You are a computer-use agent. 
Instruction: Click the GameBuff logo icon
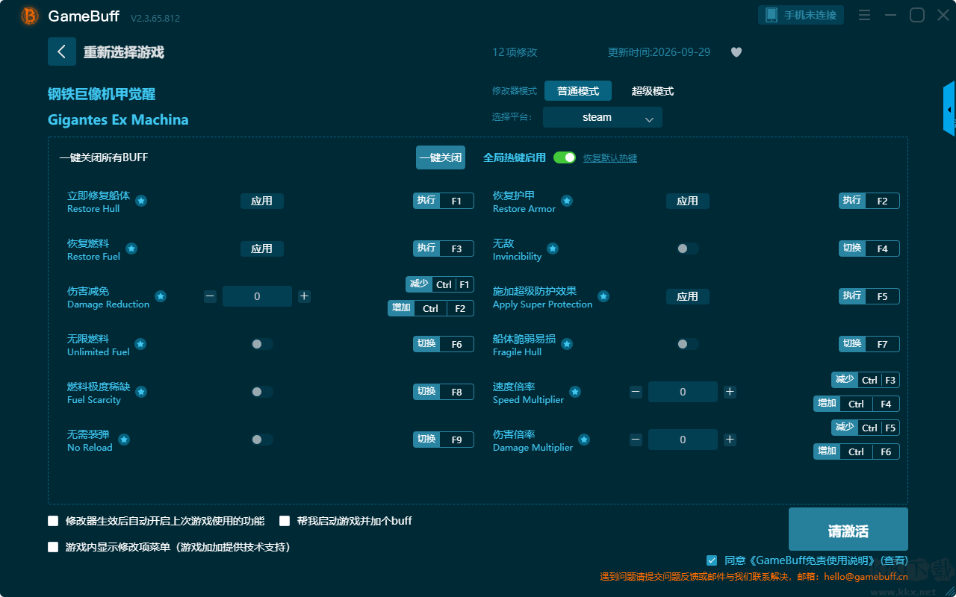30,16
